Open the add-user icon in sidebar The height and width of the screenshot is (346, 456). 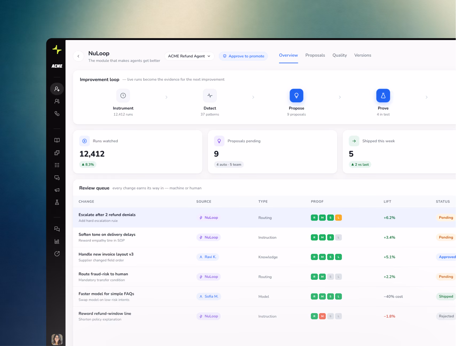point(57,89)
